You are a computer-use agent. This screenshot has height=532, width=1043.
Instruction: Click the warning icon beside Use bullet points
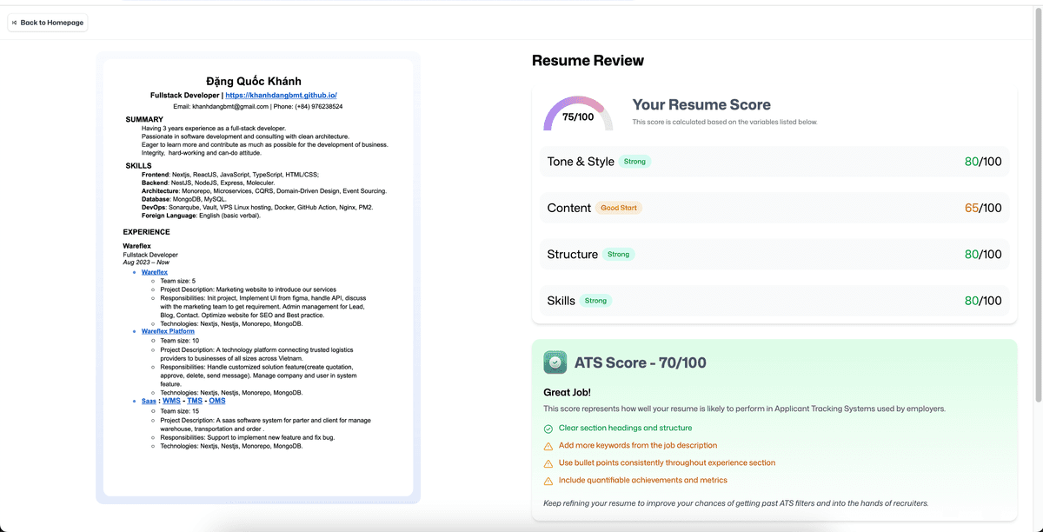pyautogui.click(x=548, y=463)
